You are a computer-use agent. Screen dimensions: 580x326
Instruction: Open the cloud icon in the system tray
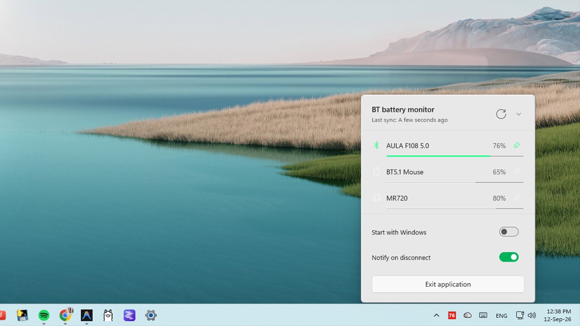[467, 315]
